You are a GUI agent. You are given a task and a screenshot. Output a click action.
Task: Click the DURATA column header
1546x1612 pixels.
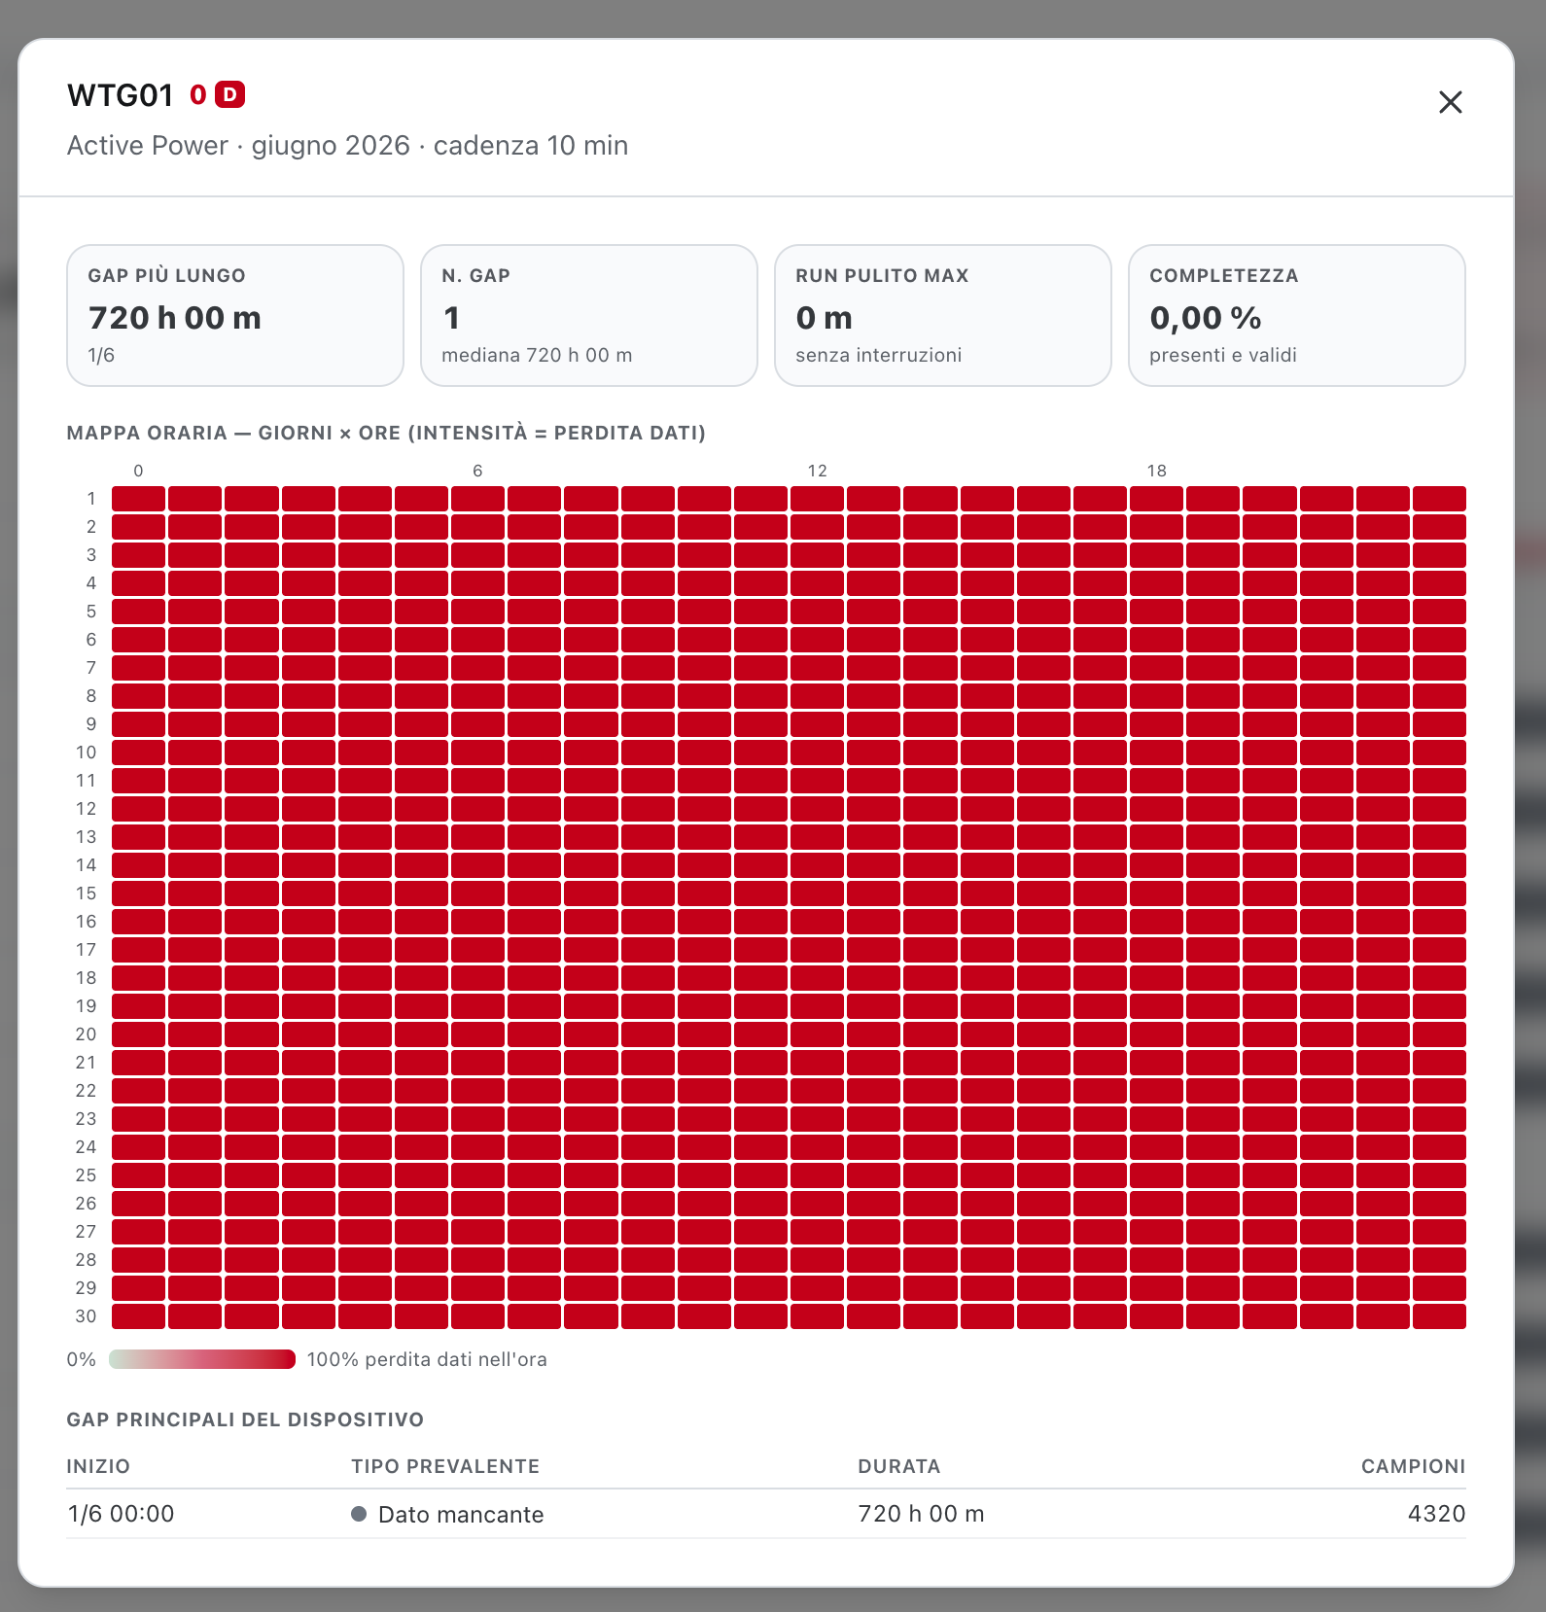pos(899,1466)
